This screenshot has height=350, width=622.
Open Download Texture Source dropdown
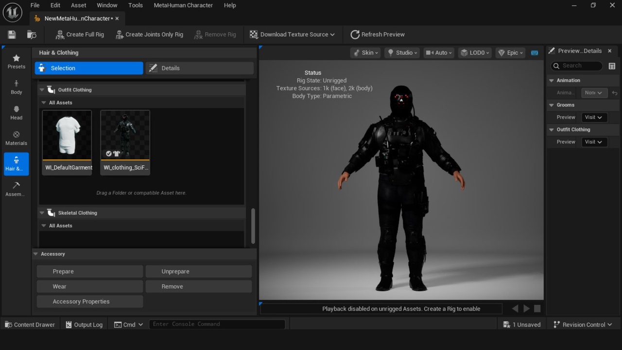pyautogui.click(x=292, y=35)
